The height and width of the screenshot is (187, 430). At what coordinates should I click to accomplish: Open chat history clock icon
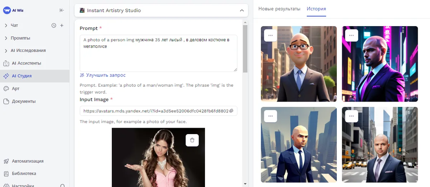click(54, 25)
